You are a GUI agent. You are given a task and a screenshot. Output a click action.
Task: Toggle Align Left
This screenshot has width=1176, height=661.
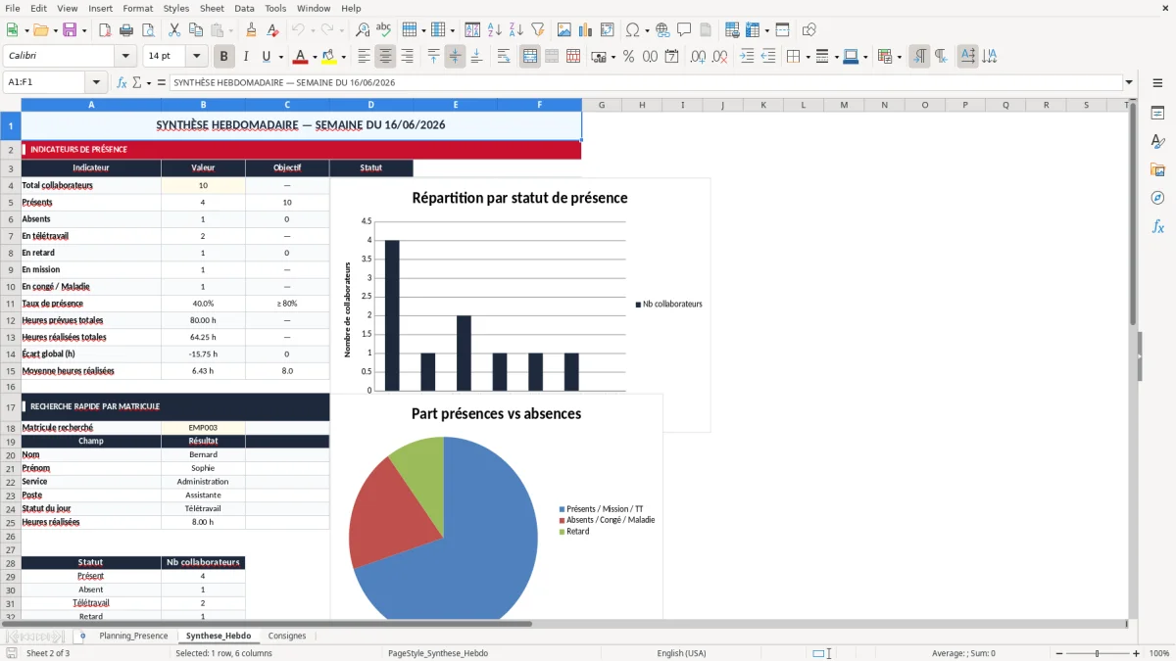click(x=364, y=57)
